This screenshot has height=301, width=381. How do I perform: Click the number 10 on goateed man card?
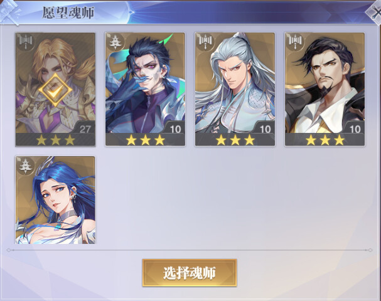[355, 129]
